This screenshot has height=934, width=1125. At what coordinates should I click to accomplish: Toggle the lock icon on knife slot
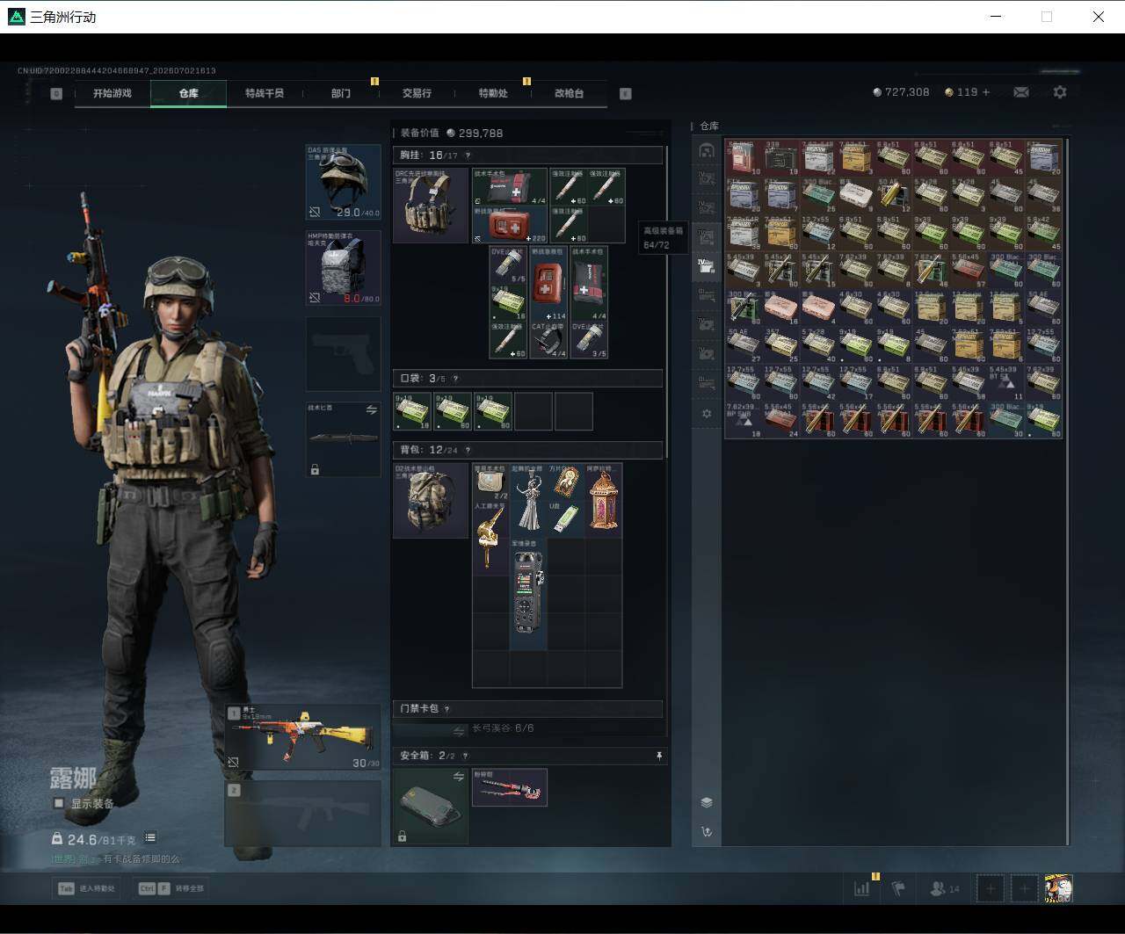(x=315, y=470)
